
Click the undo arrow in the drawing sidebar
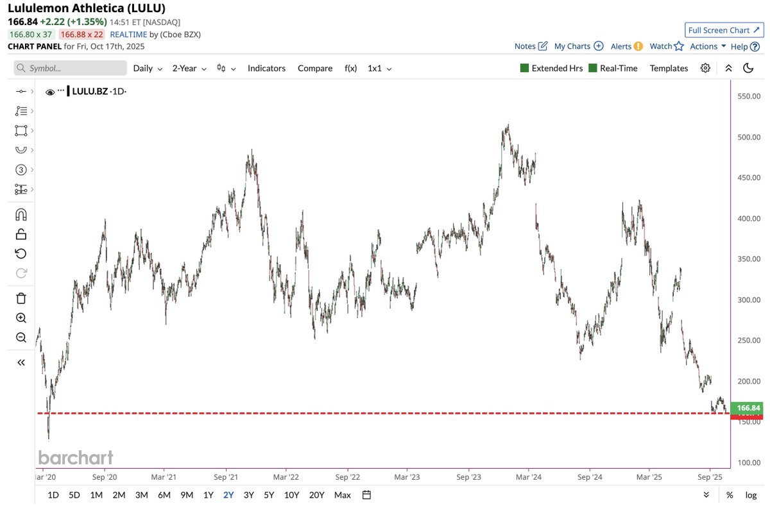21,253
